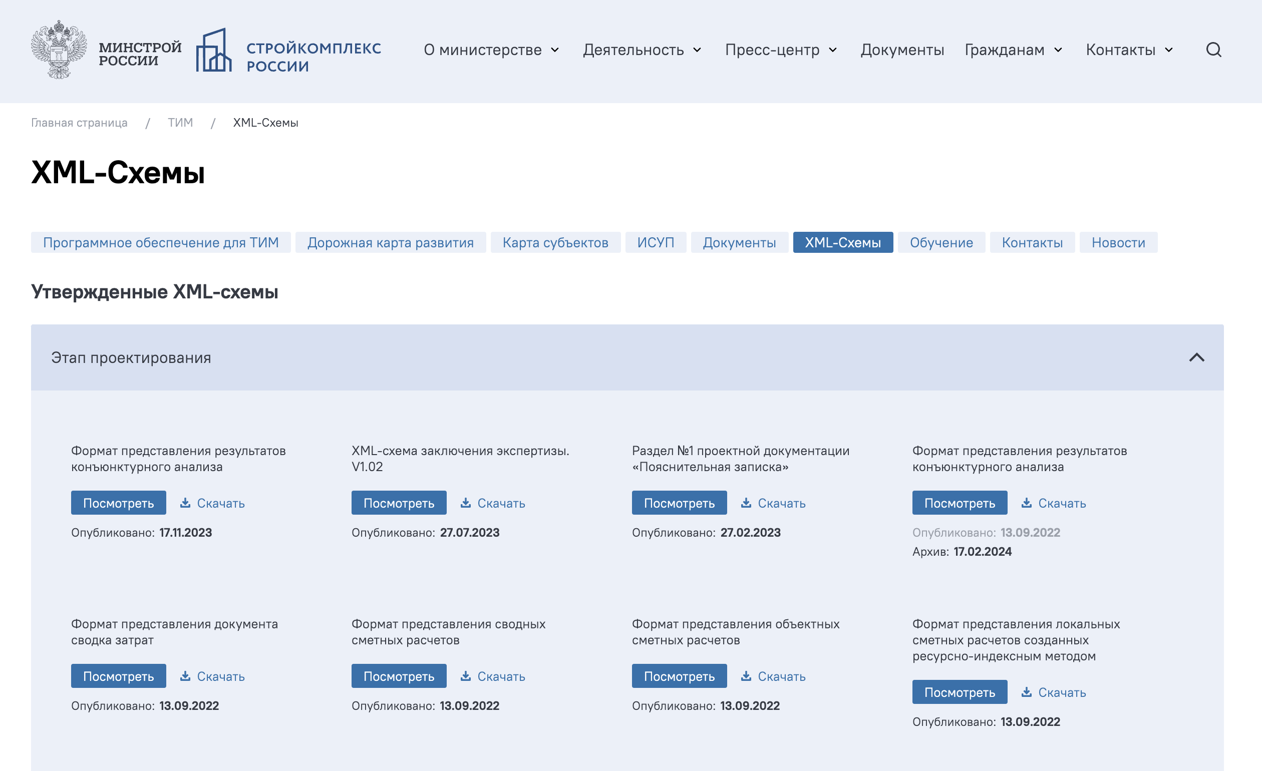
Task: Click the search magnifier icon in header
Action: (x=1213, y=50)
